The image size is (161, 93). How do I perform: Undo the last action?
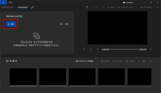coord(87,7)
